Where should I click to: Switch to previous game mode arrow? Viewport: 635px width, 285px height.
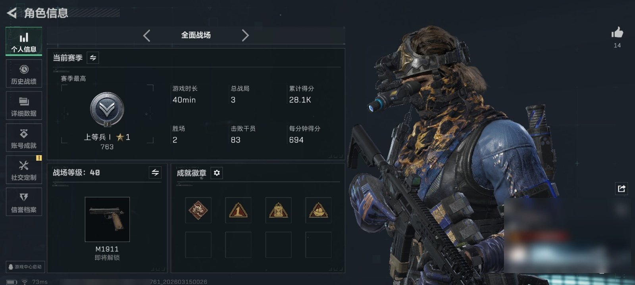[x=146, y=36]
